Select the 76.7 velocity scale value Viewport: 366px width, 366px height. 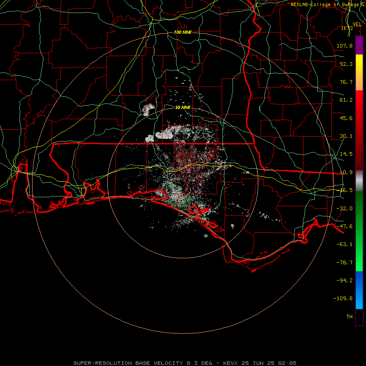click(346, 82)
